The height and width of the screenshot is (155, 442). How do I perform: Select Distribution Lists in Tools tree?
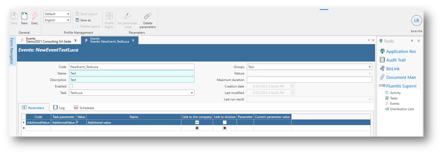[x=402, y=109]
